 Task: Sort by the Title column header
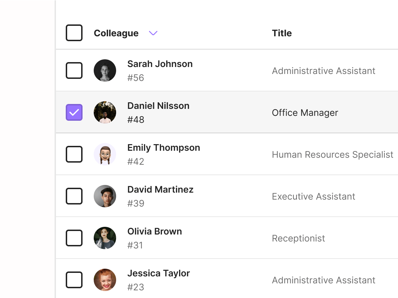coord(282,33)
